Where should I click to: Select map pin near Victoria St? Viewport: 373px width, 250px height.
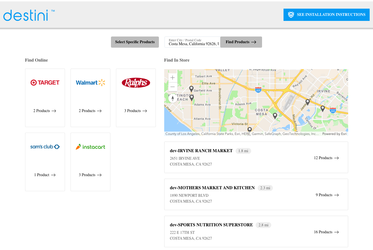tap(250, 130)
